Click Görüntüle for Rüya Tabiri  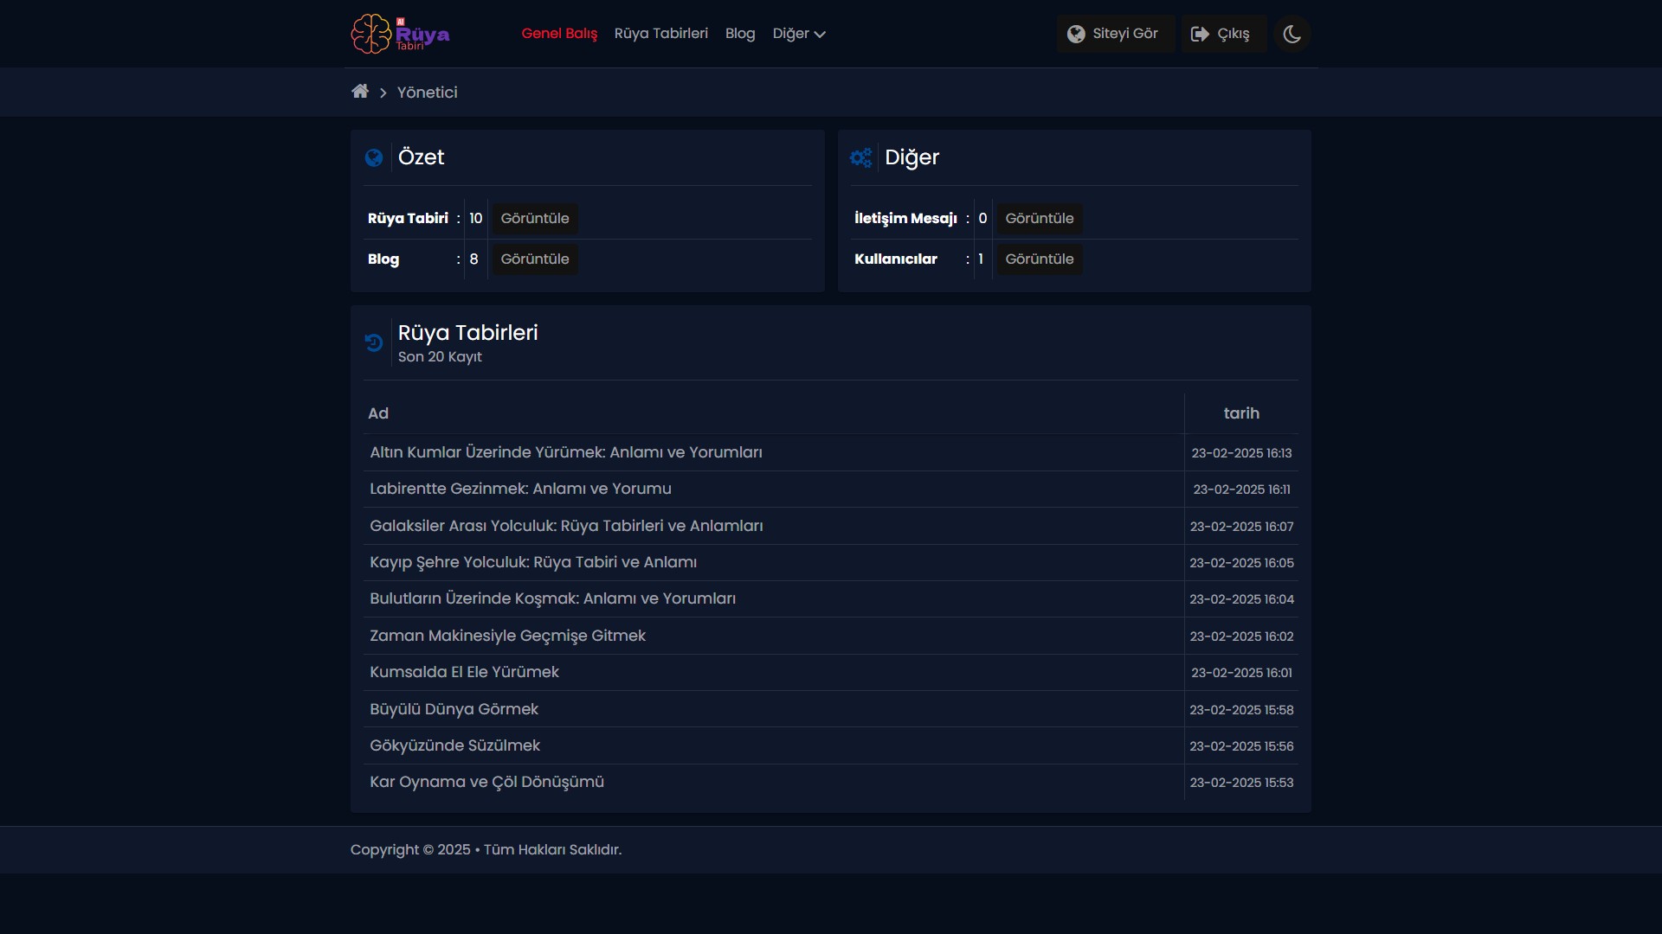coord(535,219)
